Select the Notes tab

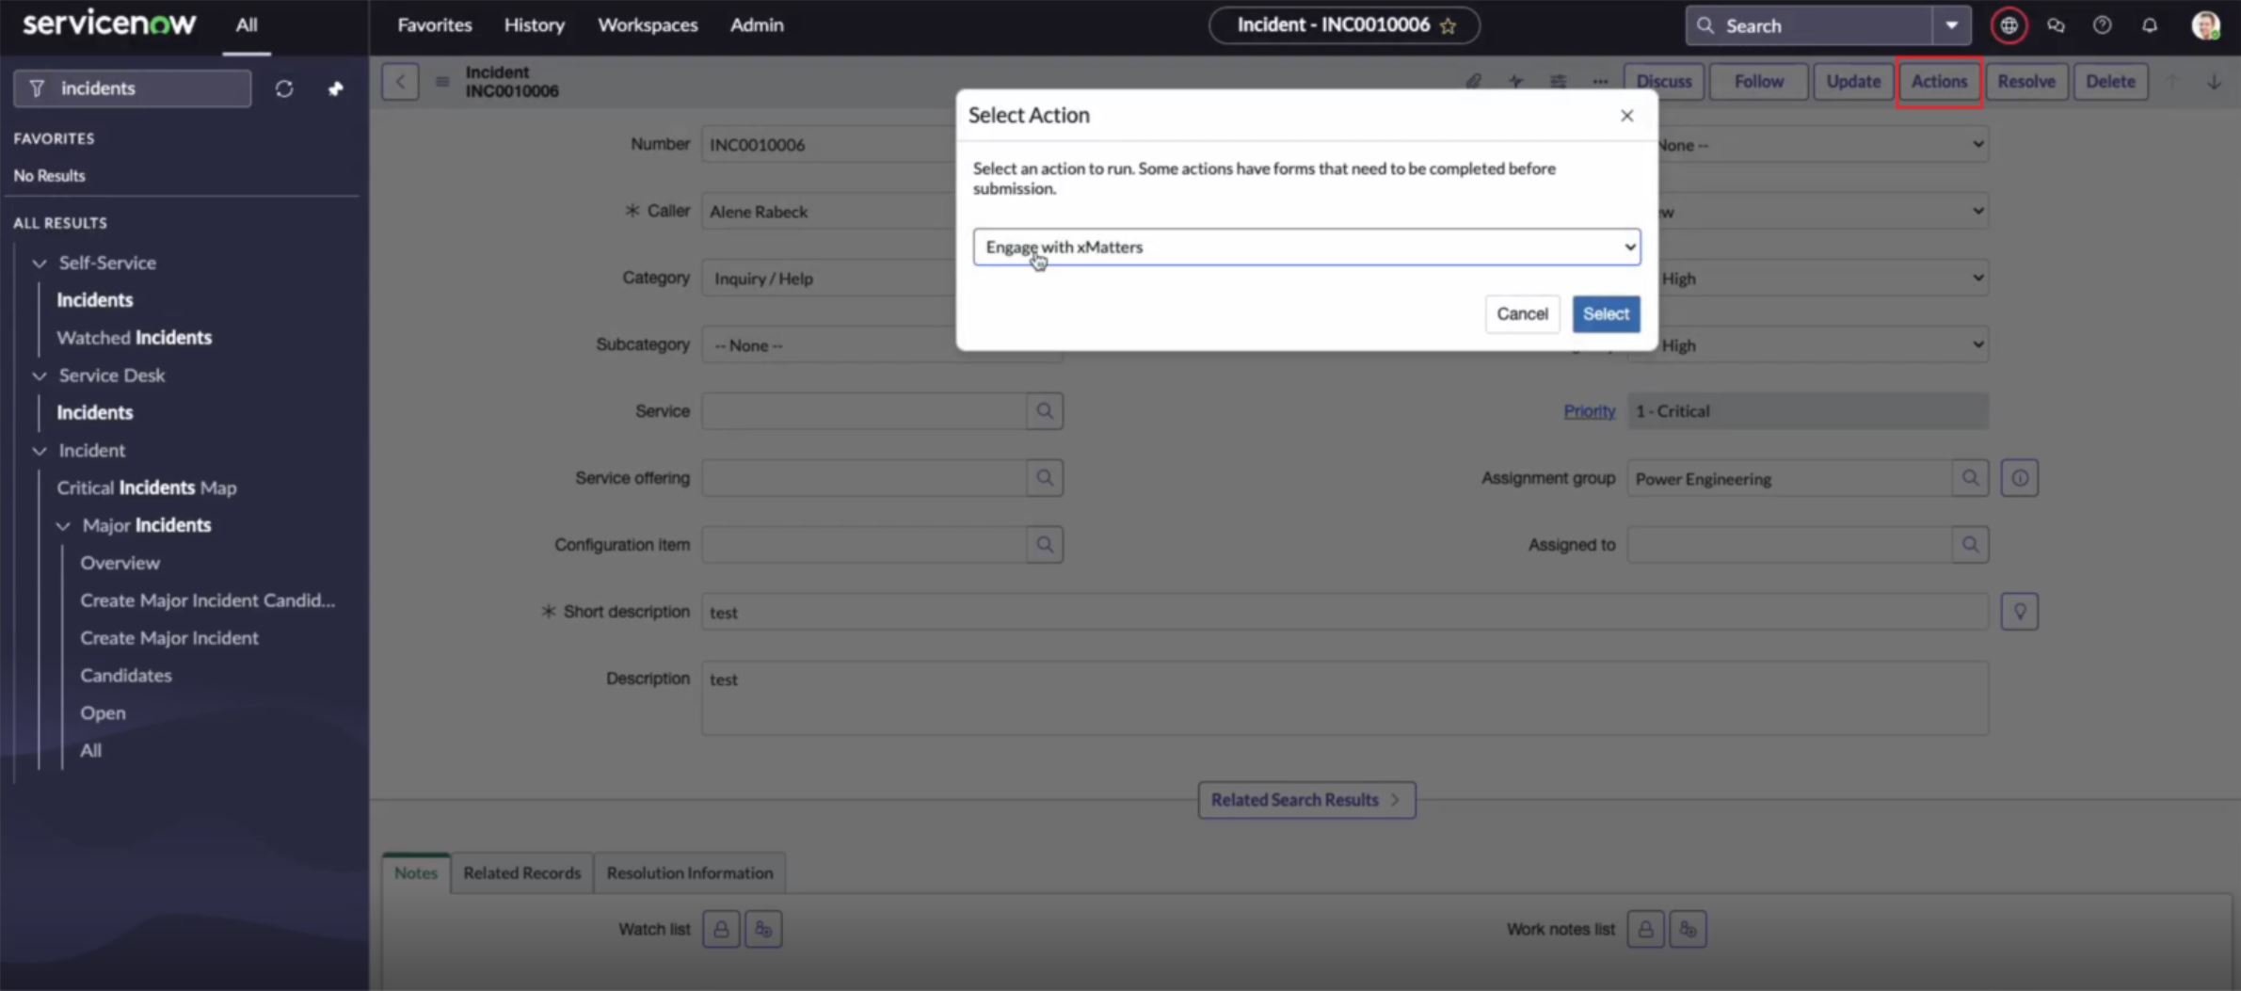click(416, 873)
